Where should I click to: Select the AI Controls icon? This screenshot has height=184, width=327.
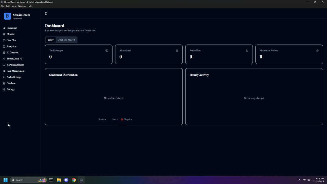click(x=4, y=52)
